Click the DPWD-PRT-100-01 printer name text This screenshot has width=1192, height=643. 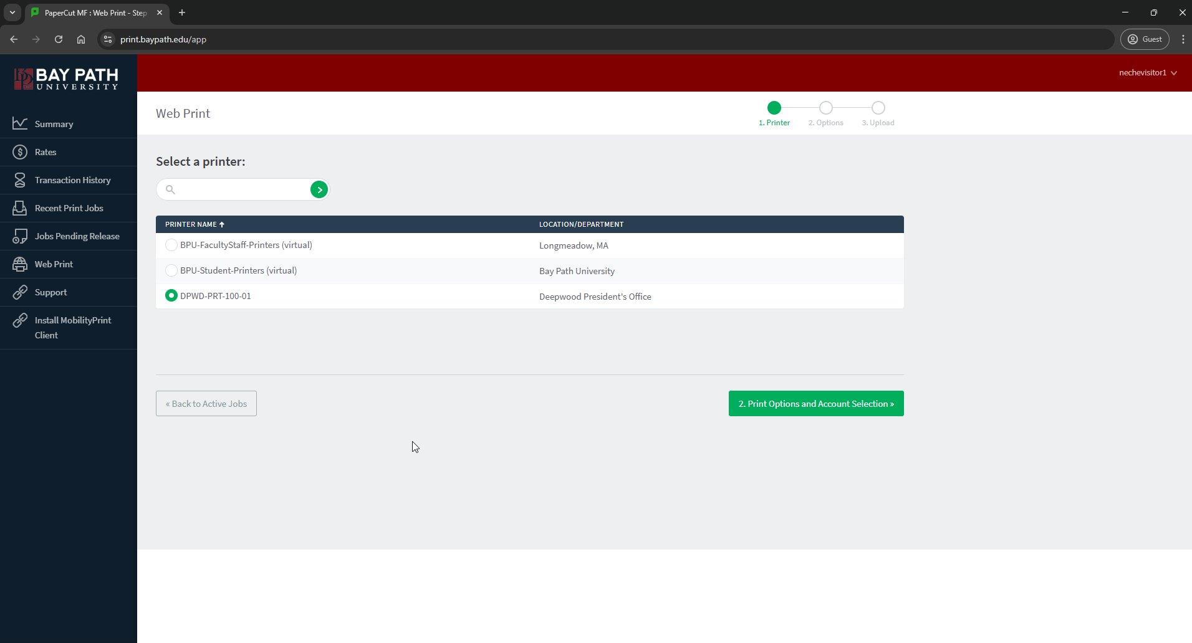click(216, 296)
